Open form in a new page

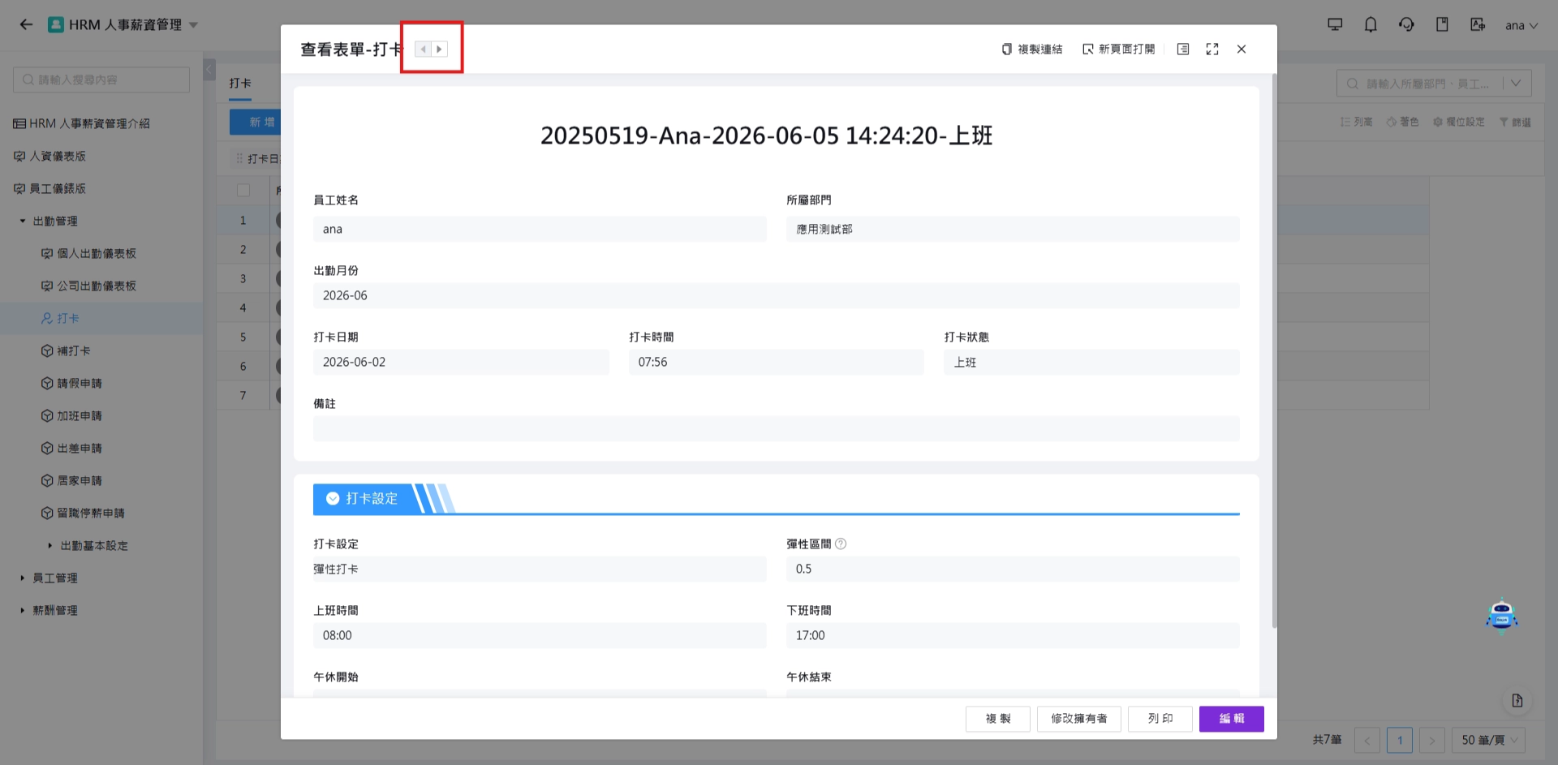pyautogui.click(x=1118, y=49)
